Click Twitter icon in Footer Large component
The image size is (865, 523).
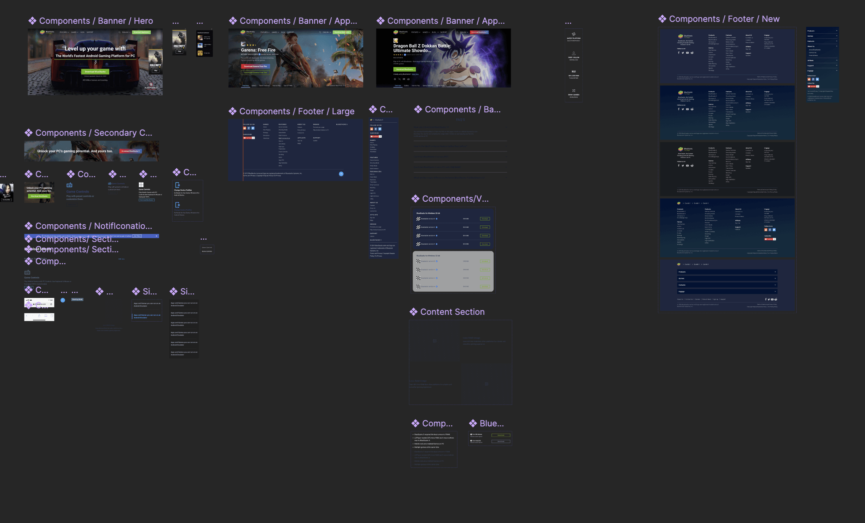tap(253, 128)
